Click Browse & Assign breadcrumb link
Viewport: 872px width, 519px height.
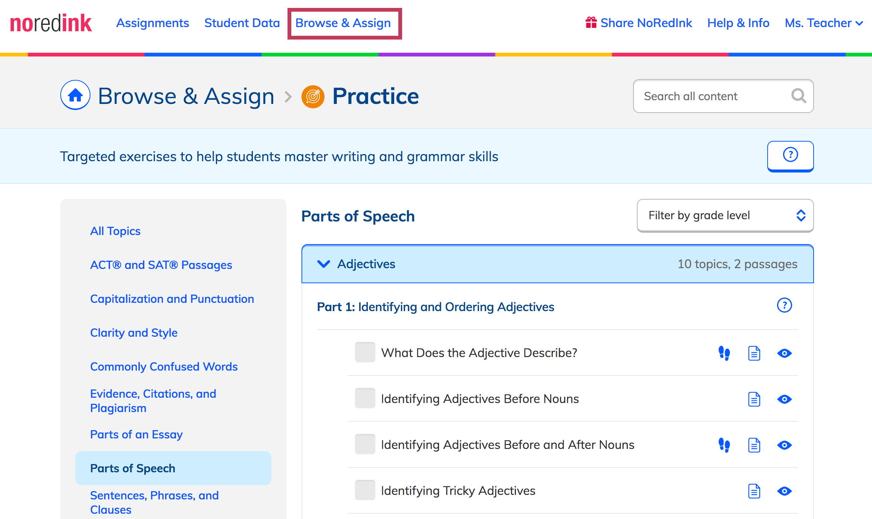pyautogui.click(x=186, y=96)
